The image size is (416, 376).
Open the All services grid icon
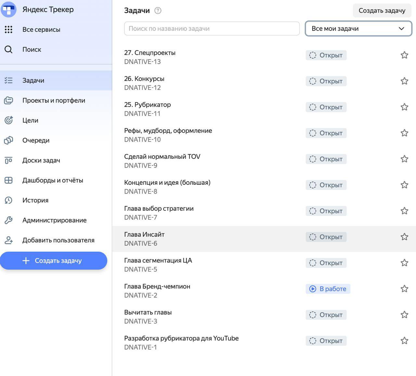[8, 30]
